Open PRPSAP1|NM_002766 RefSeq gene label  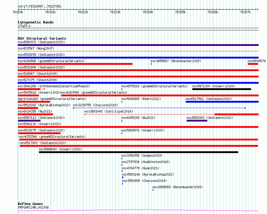[33, 207]
